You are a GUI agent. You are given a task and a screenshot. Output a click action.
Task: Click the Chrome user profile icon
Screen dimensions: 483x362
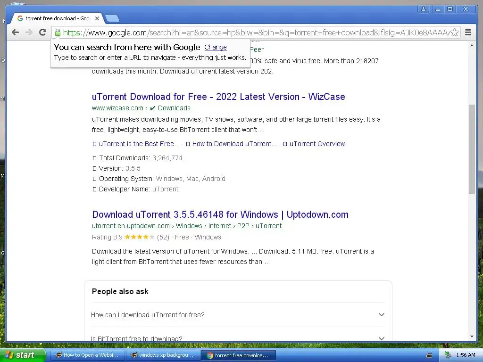tap(424, 9)
